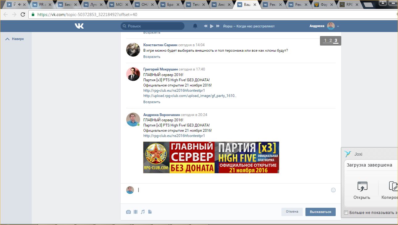Toggle the Joxi 'Больше не показывать' checkbox

click(x=346, y=213)
